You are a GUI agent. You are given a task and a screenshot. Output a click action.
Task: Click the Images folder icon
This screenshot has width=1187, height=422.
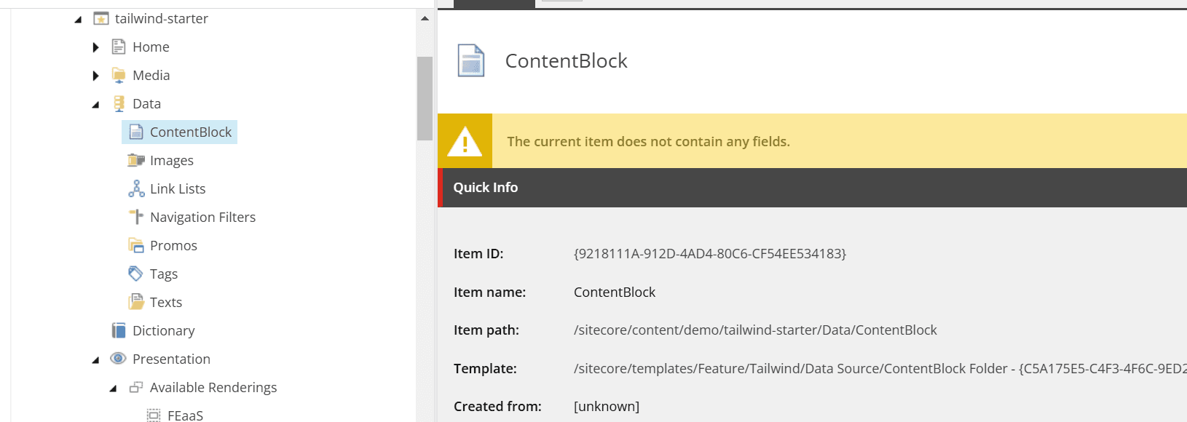pyautogui.click(x=136, y=161)
